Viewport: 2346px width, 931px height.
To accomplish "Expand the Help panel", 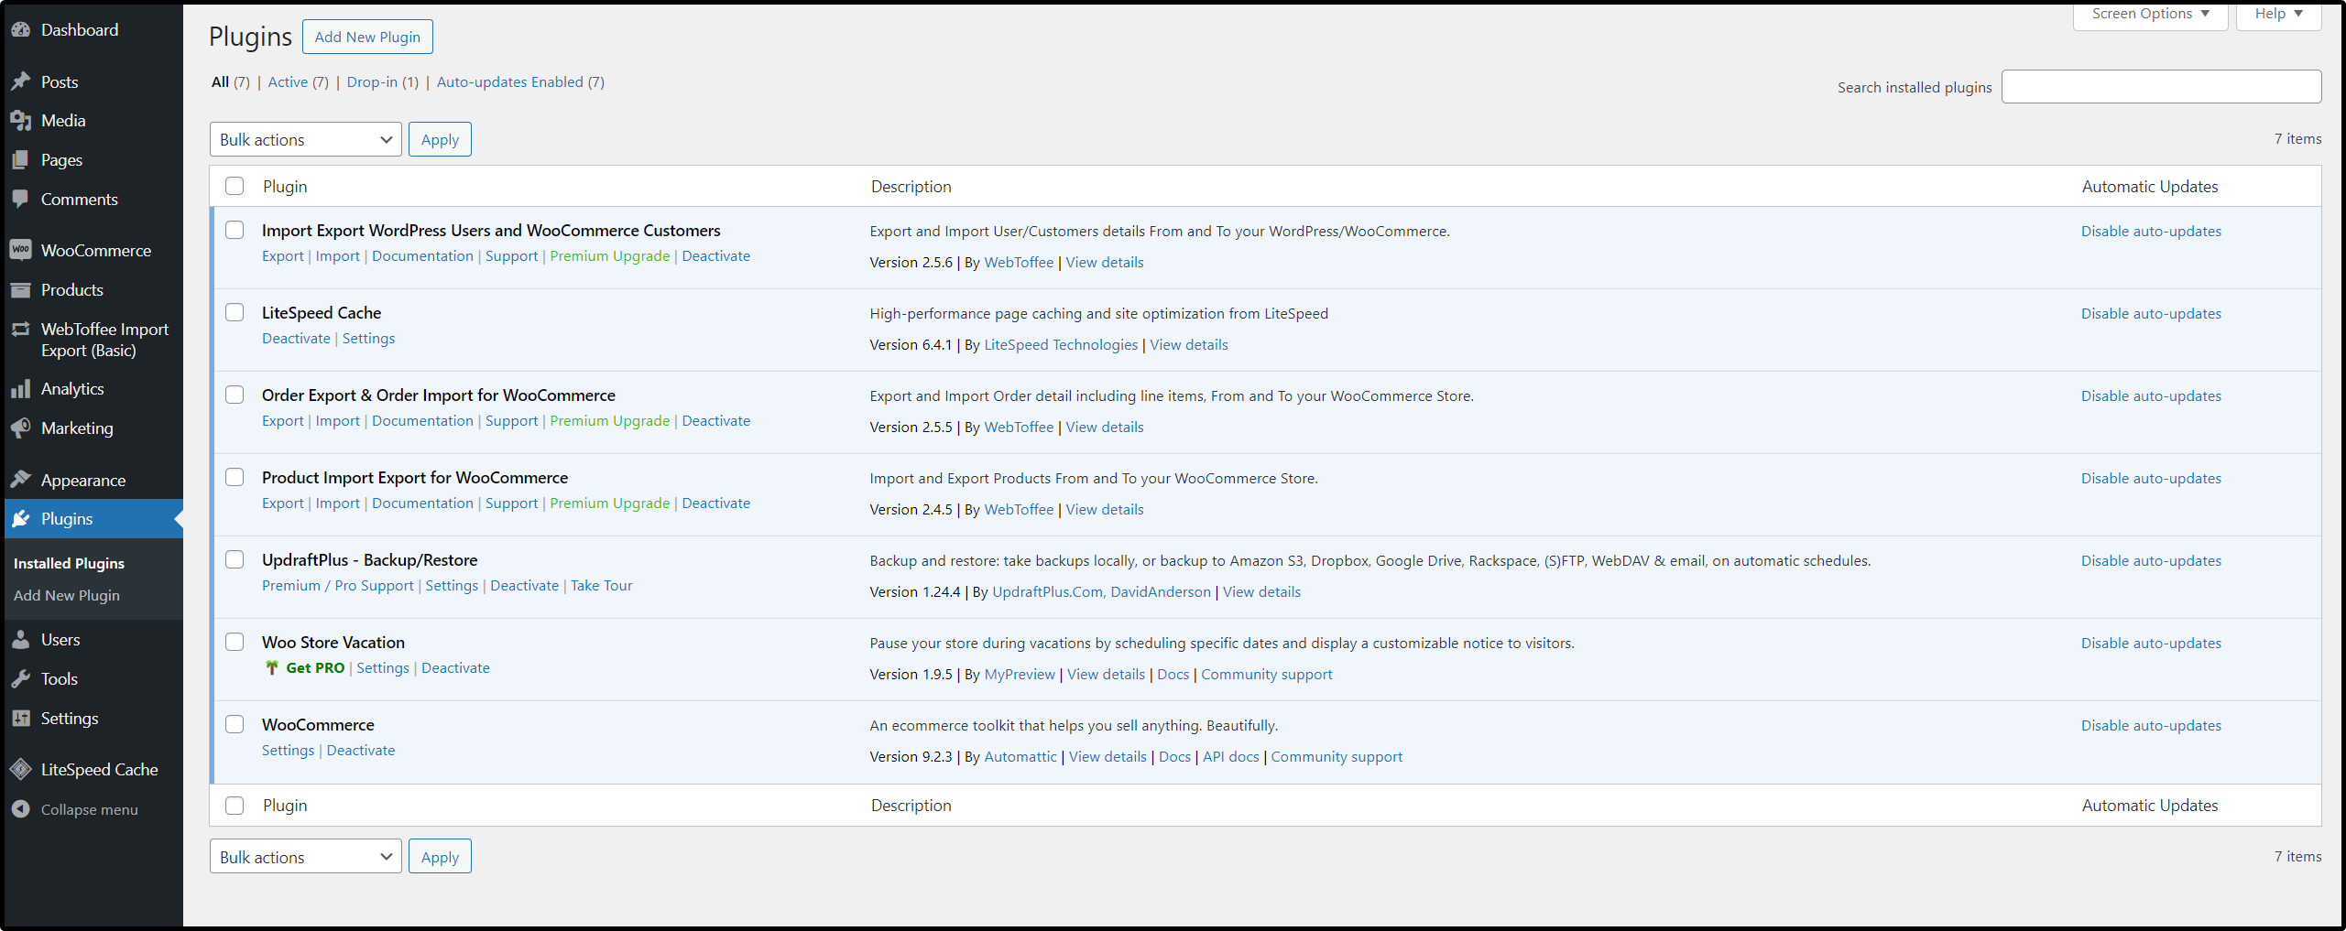I will click(2278, 15).
